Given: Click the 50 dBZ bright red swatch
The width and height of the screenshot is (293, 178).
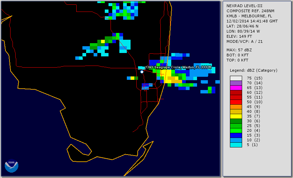Looking at the screenshot, I should point(236,102).
